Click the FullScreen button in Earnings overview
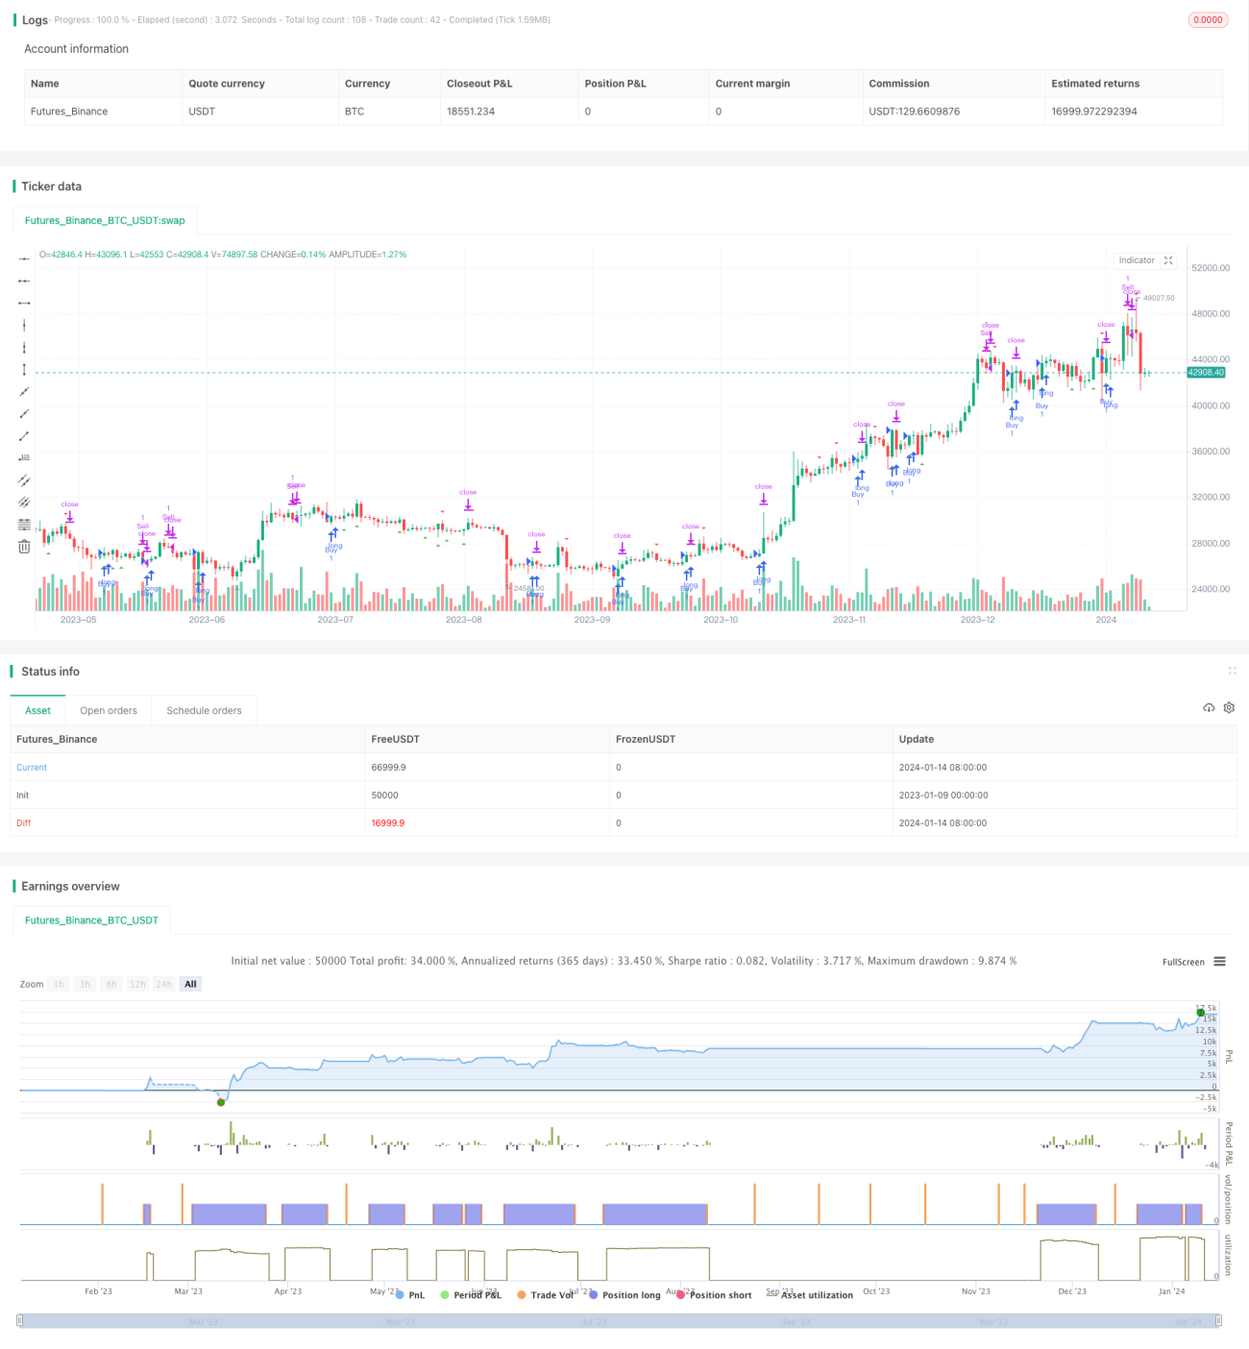The height and width of the screenshot is (1349, 1249). pyautogui.click(x=1183, y=962)
